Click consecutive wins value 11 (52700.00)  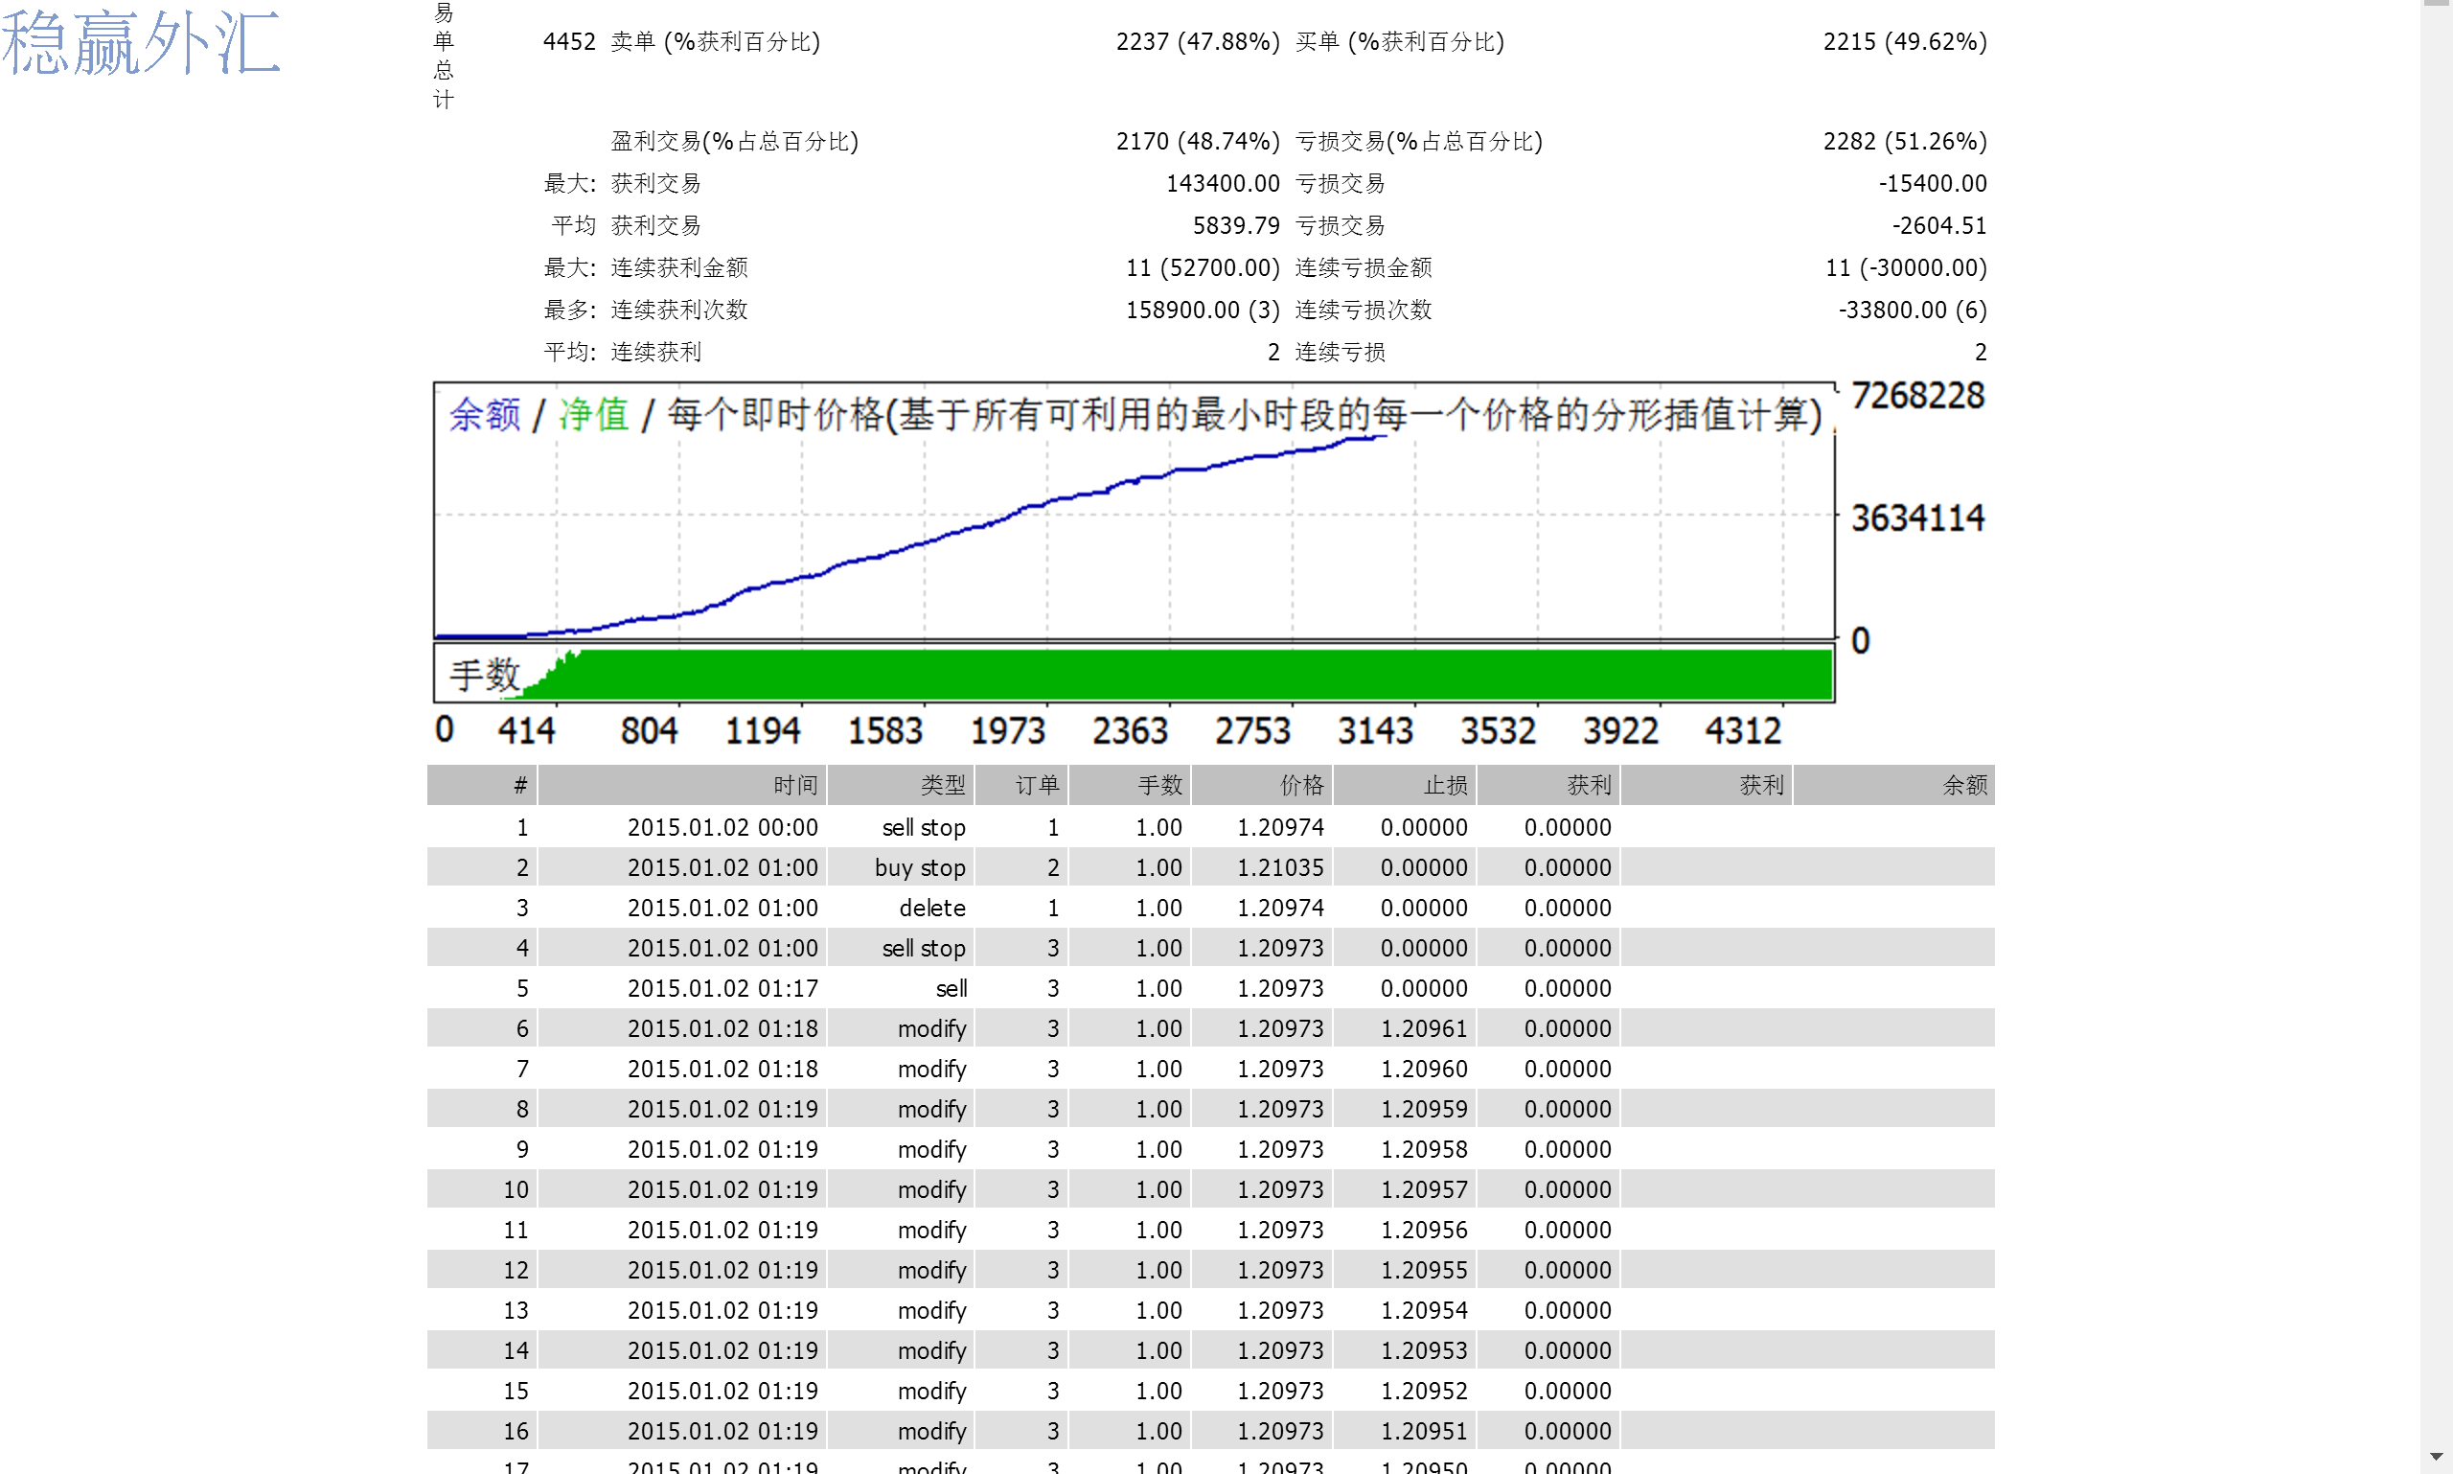tap(1202, 267)
